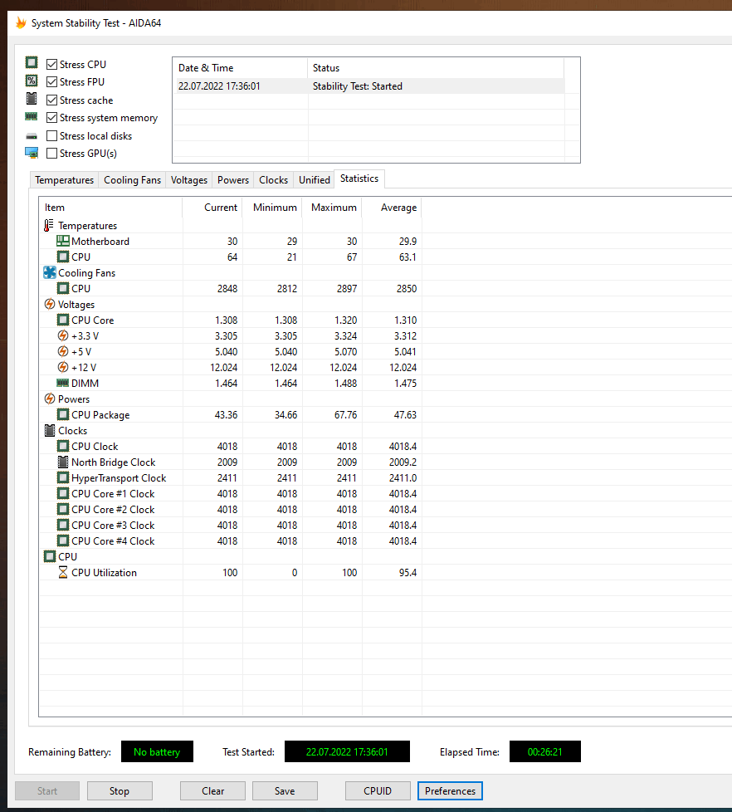Save the test results
The width and height of the screenshot is (732, 812).
coord(285,790)
